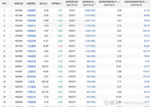Check the box for 600248 陕建股份
The width and height of the screenshot is (151, 107).
coord(11,31)
